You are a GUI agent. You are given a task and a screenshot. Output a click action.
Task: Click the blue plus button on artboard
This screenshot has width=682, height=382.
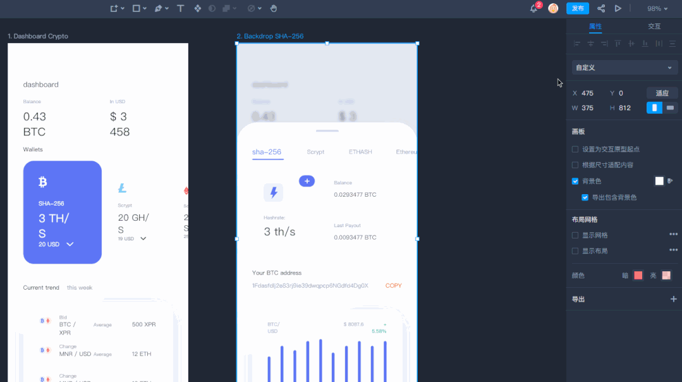pyautogui.click(x=307, y=181)
